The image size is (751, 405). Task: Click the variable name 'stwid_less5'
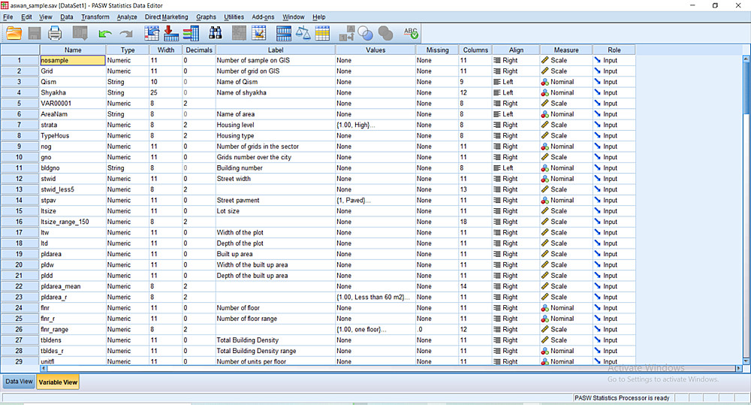coord(58,189)
